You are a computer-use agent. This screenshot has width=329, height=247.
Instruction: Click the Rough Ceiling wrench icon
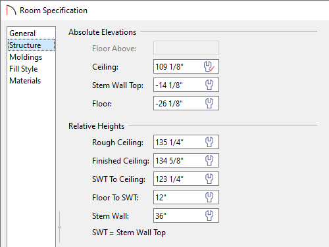pyautogui.click(x=209, y=142)
